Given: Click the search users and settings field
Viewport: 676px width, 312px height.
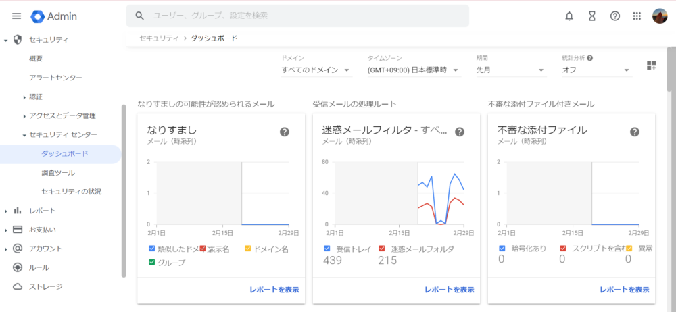Looking at the screenshot, I should pos(297,16).
